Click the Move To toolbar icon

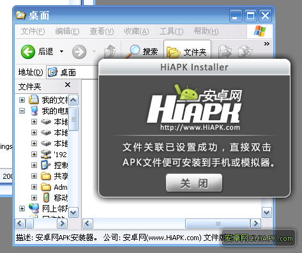click(225, 51)
